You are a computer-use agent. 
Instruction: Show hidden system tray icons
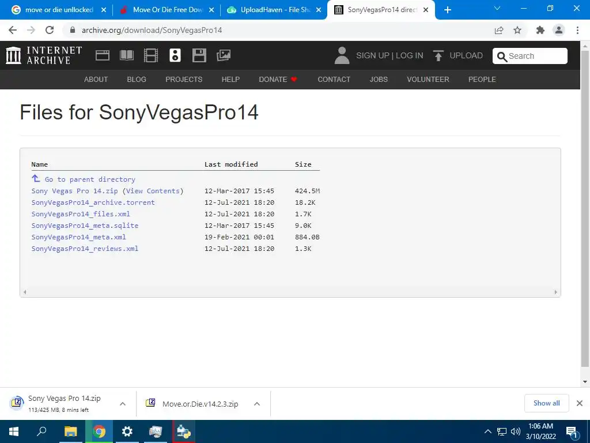[487, 431]
